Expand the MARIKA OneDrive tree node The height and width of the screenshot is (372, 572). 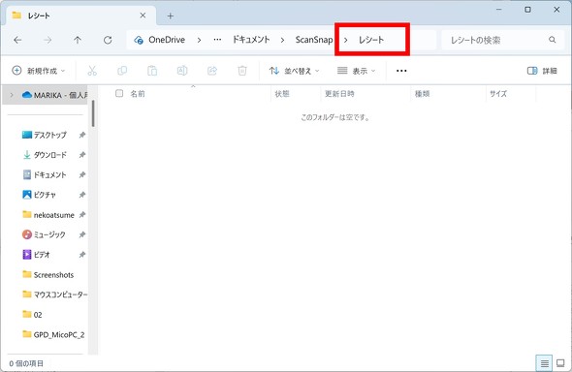pos(12,95)
